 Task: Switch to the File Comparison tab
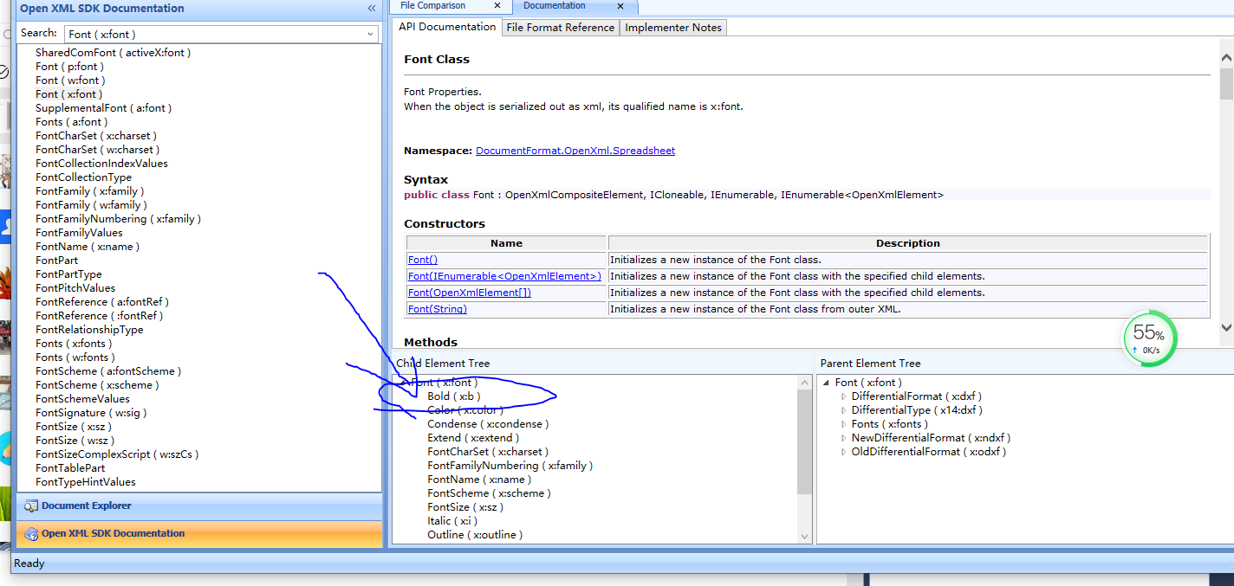[x=432, y=5]
